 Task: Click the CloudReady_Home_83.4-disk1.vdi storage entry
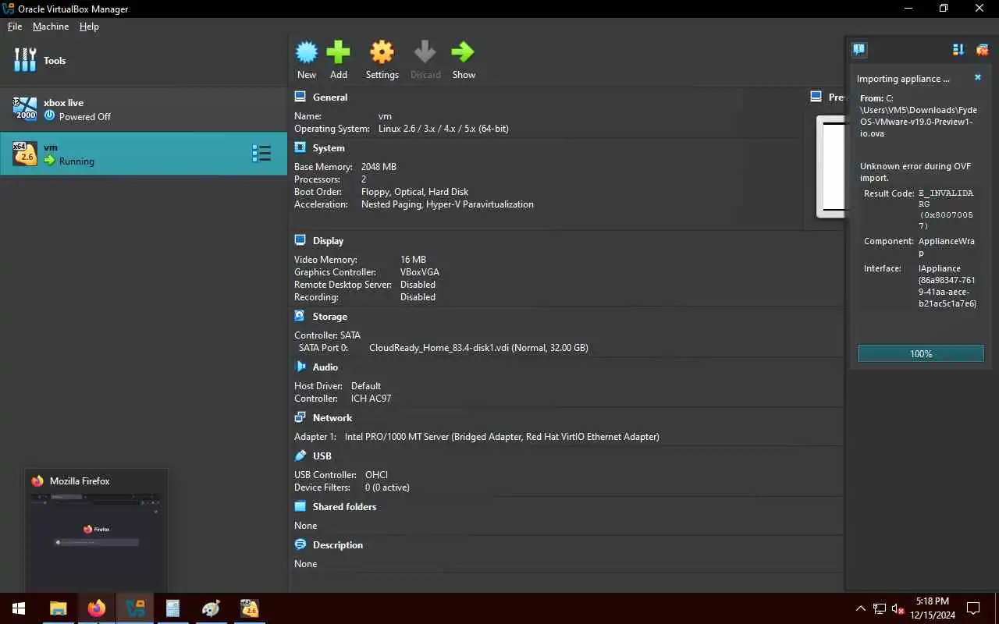click(x=478, y=348)
